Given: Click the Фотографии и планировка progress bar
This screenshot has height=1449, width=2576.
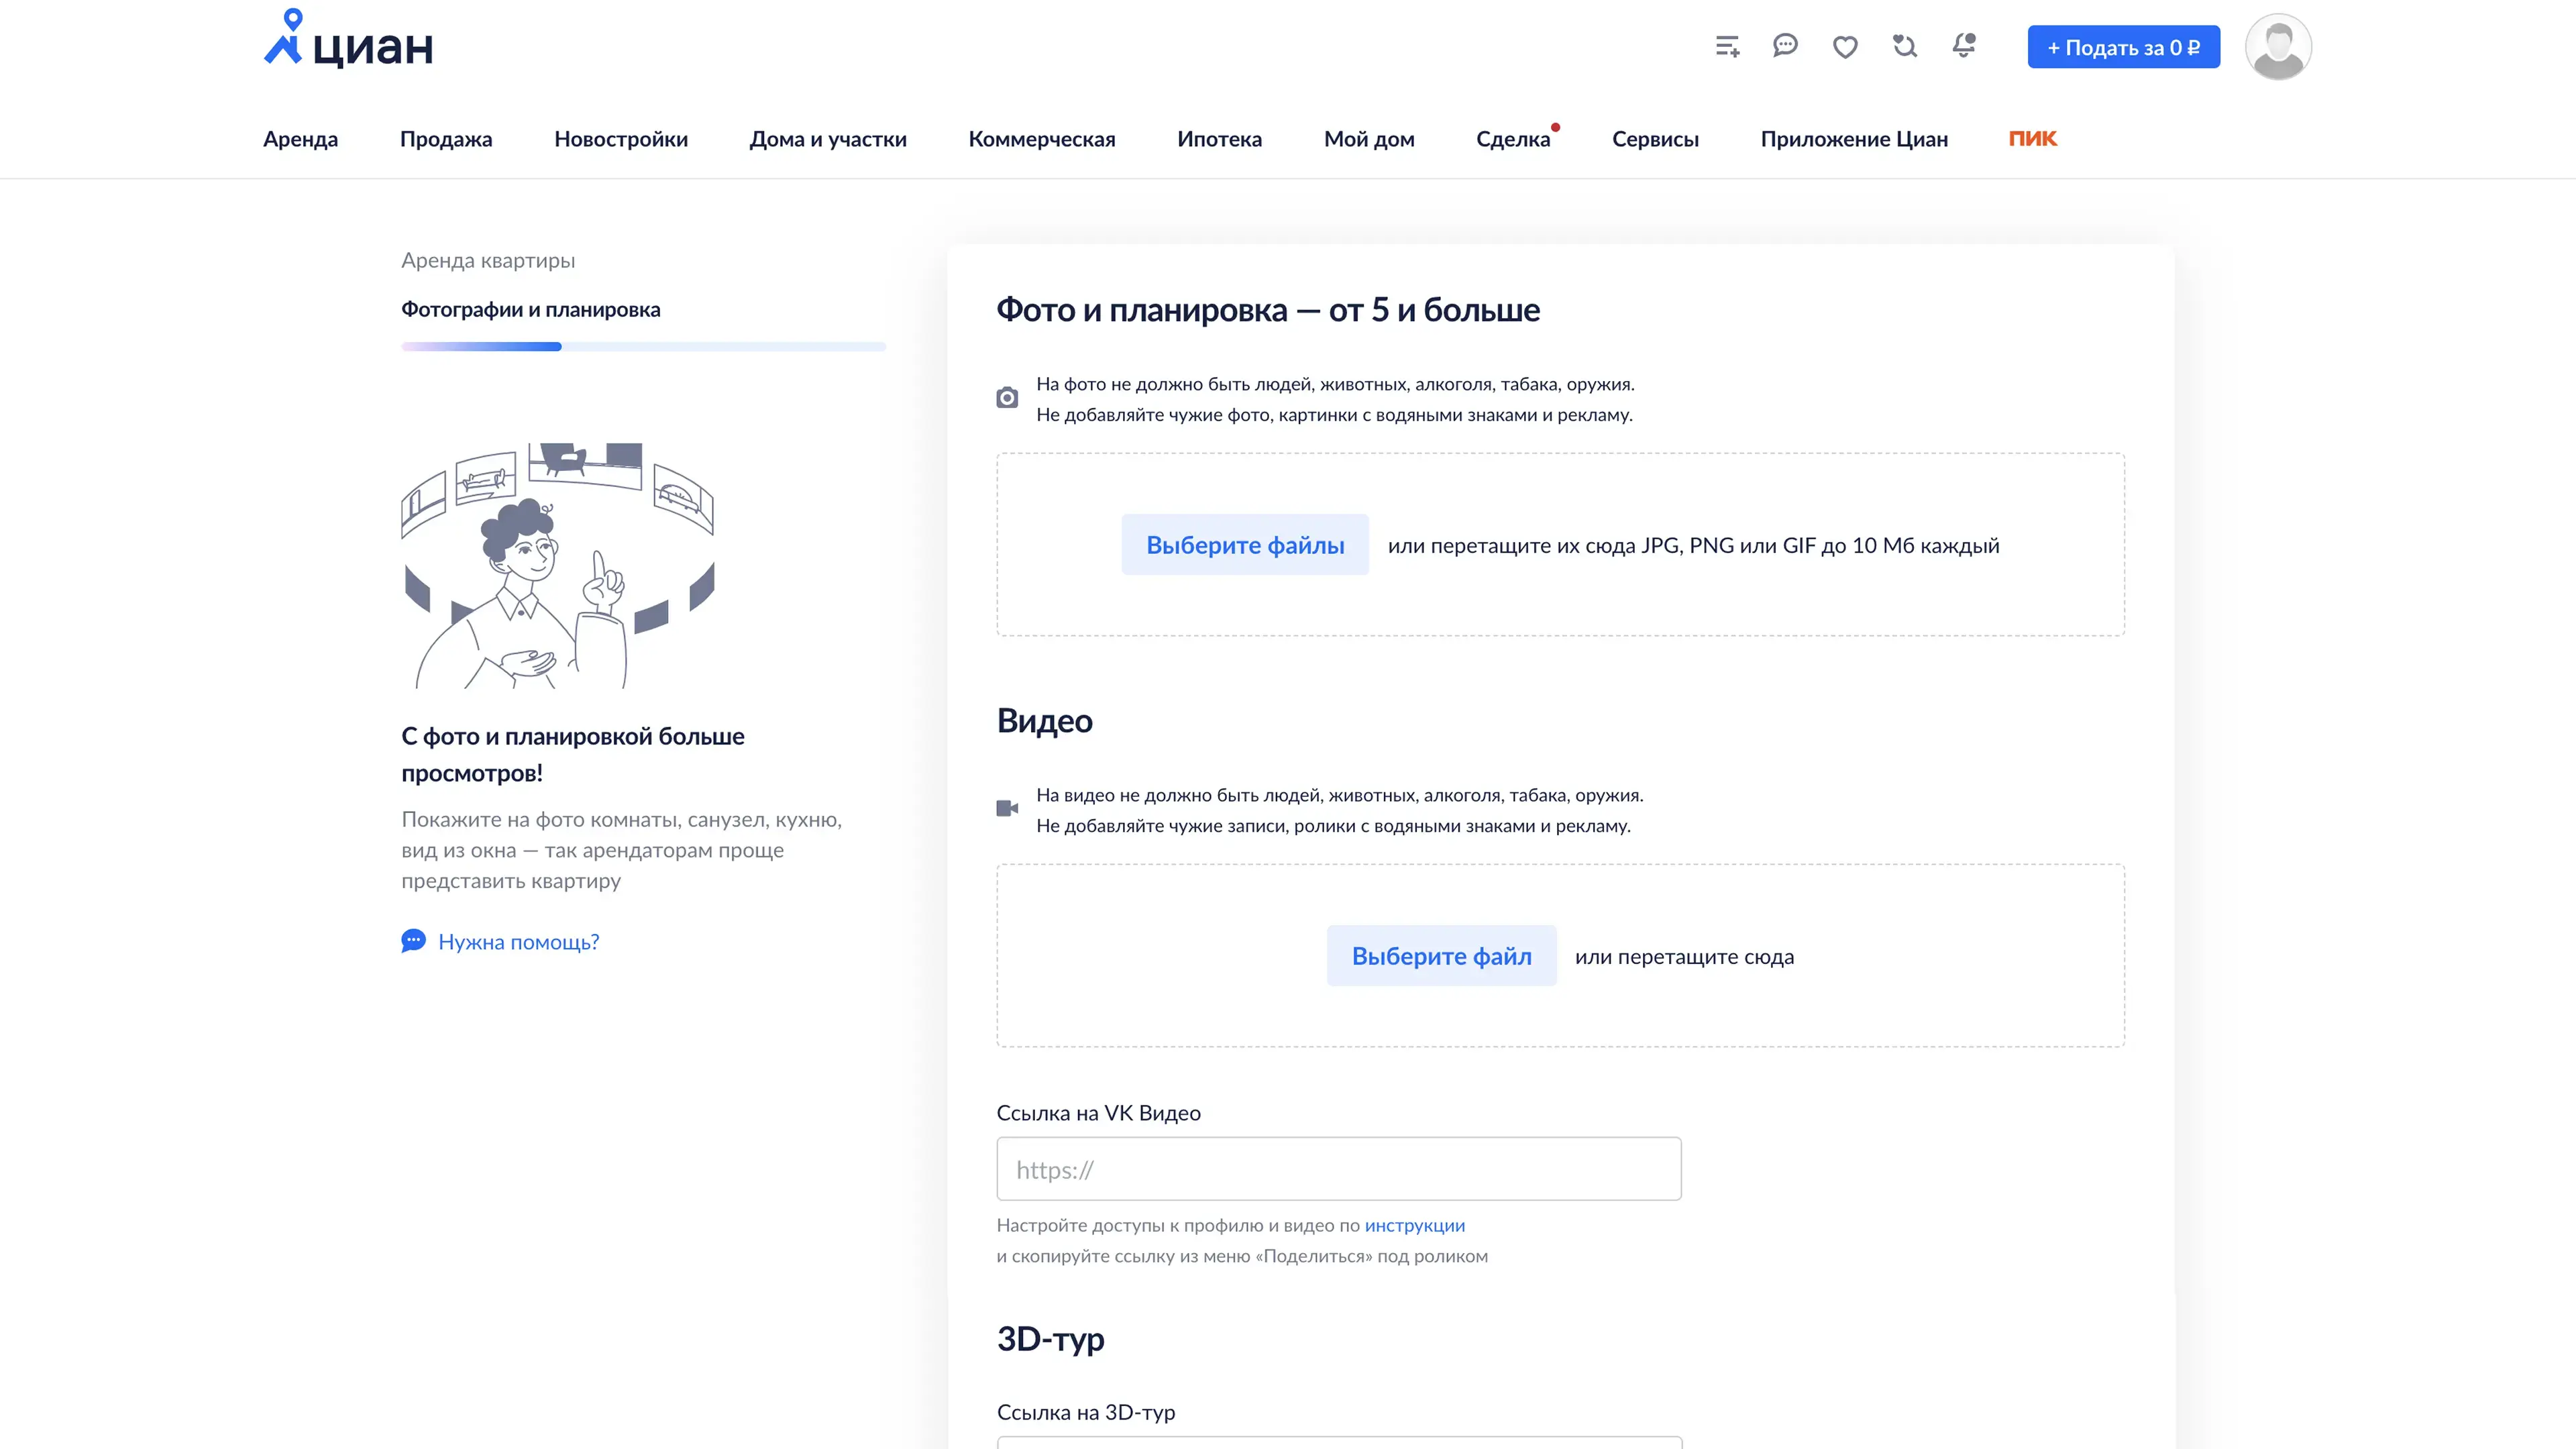Looking at the screenshot, I should (643, 347).
